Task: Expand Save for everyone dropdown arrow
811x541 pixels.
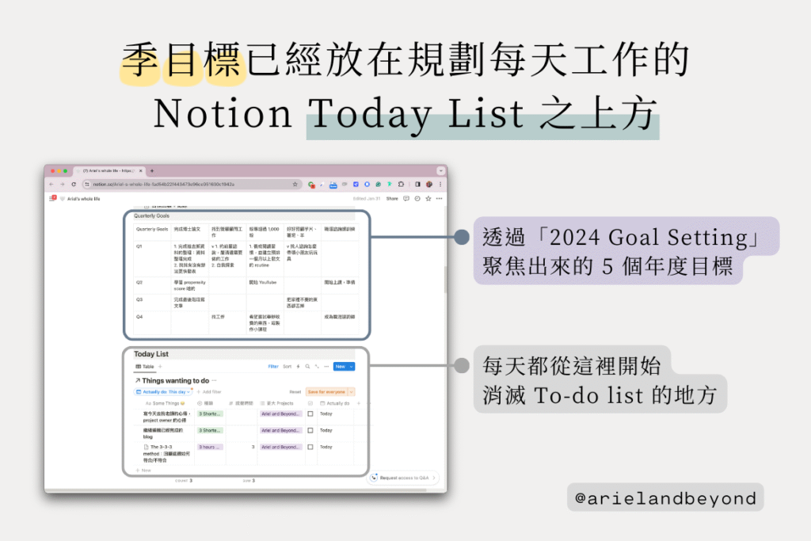Action: 352,392
